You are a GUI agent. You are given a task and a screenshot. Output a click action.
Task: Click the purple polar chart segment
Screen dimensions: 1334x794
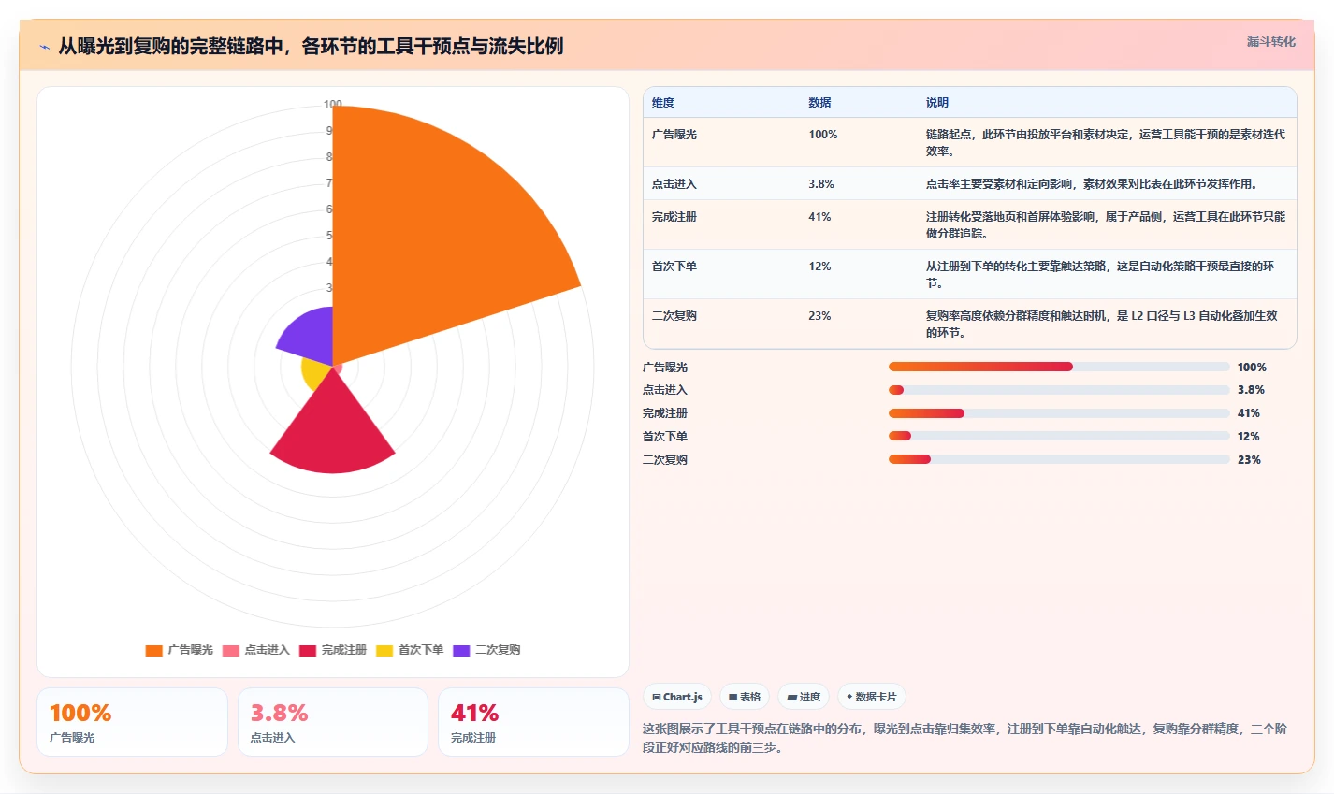[x=311, y=335]
